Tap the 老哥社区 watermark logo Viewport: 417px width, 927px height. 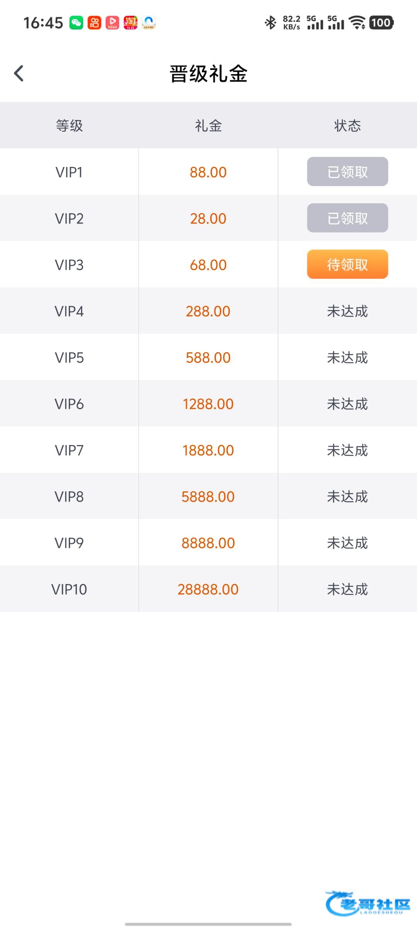point(368,903)
